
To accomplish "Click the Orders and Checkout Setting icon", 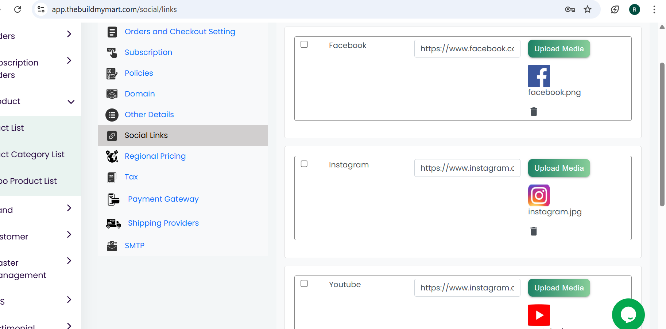I will 112,32.
